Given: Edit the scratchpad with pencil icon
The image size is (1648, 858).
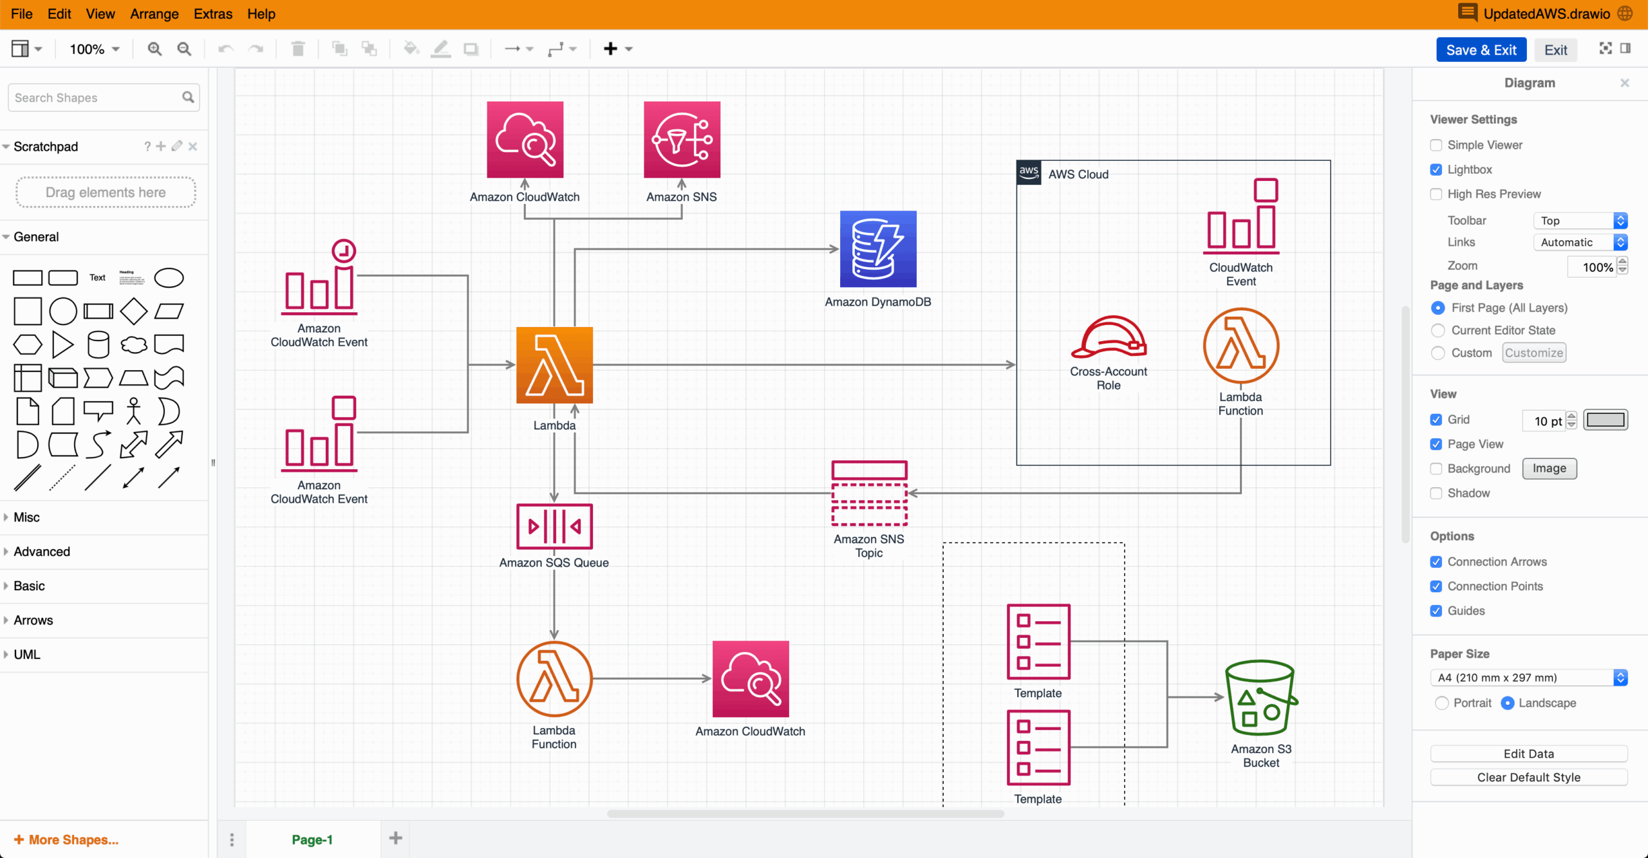Looking at the screenshot, I should click(x=177, y=146).
